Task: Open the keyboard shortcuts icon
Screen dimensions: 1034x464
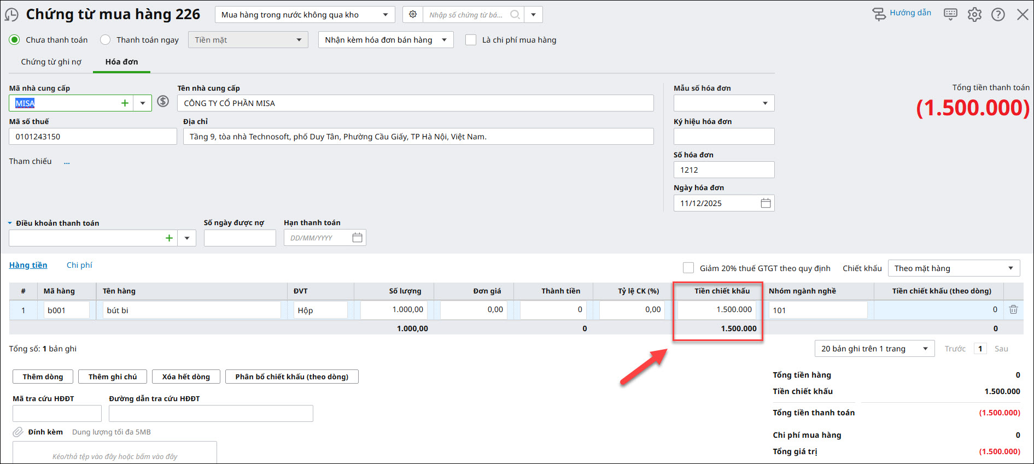Action: 950,14
